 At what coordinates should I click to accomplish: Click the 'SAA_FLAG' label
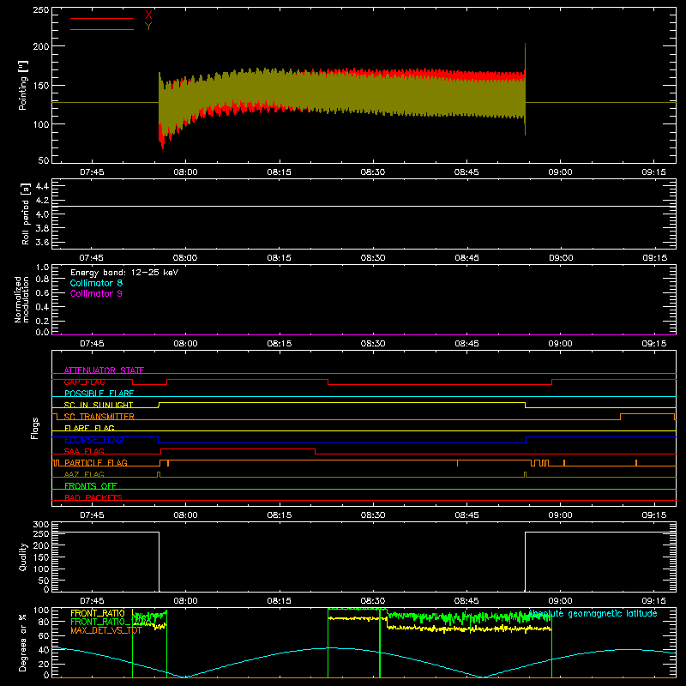pos(84,451)
